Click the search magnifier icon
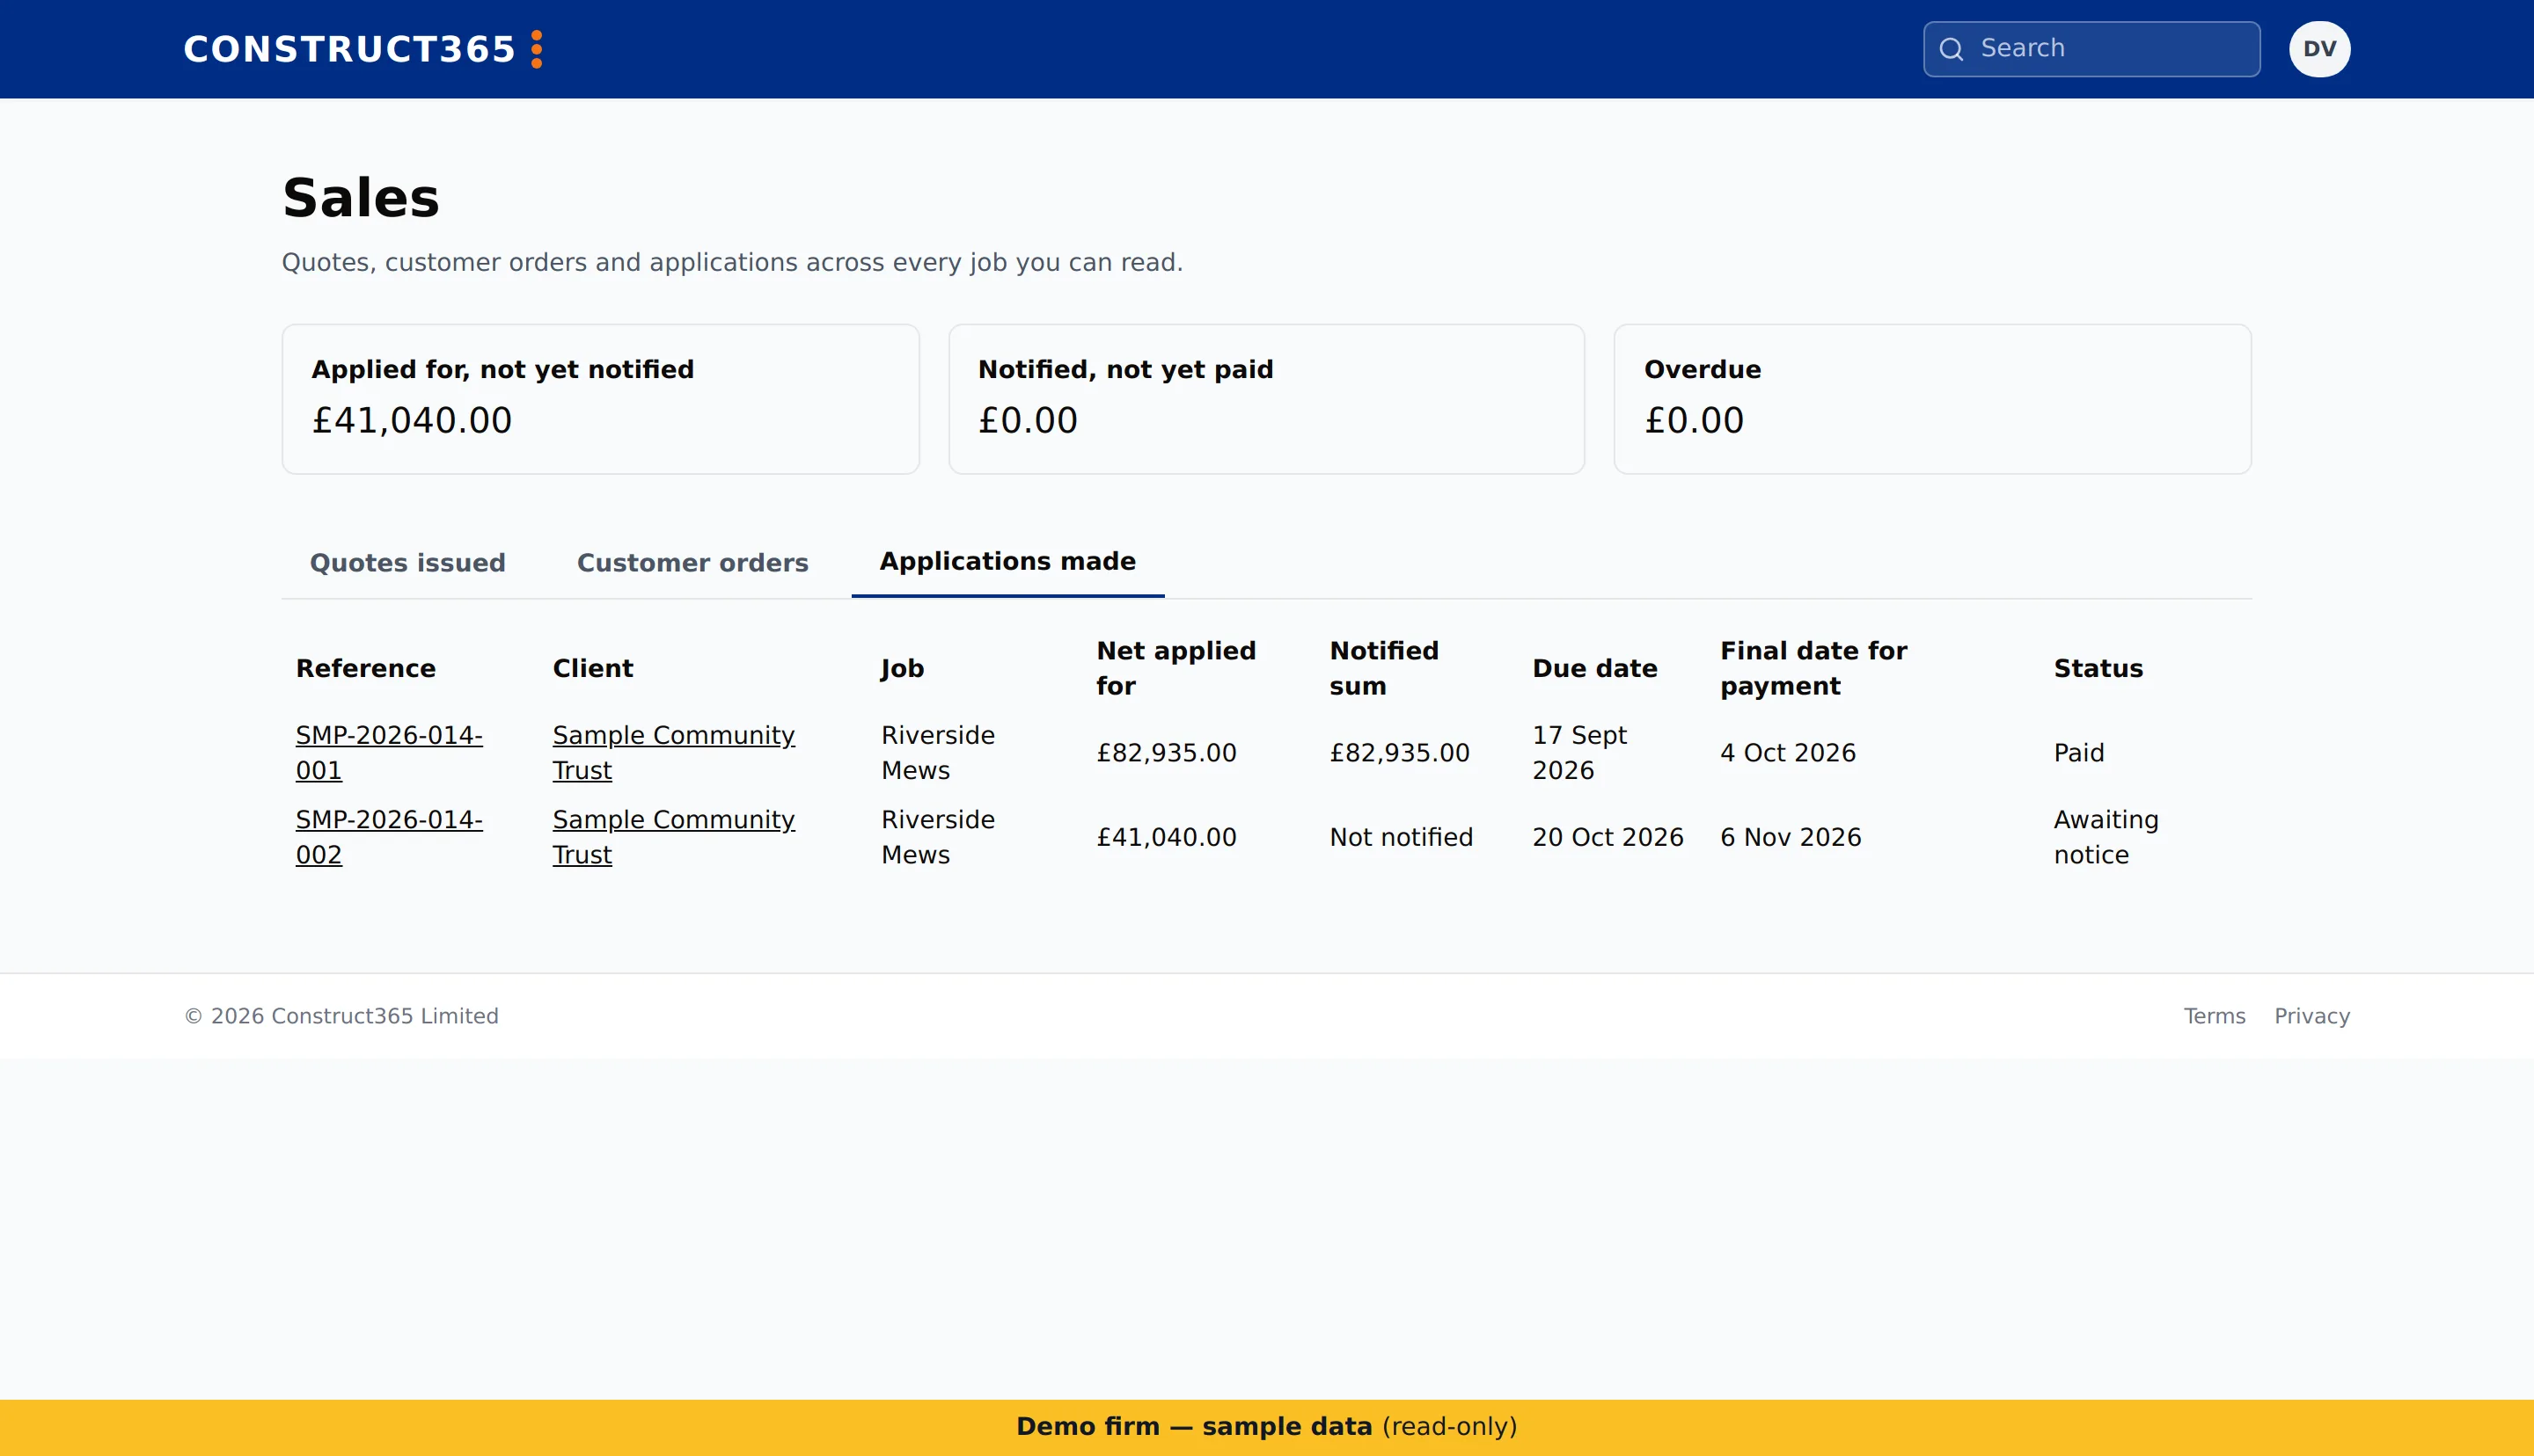 click(1951, 49)
